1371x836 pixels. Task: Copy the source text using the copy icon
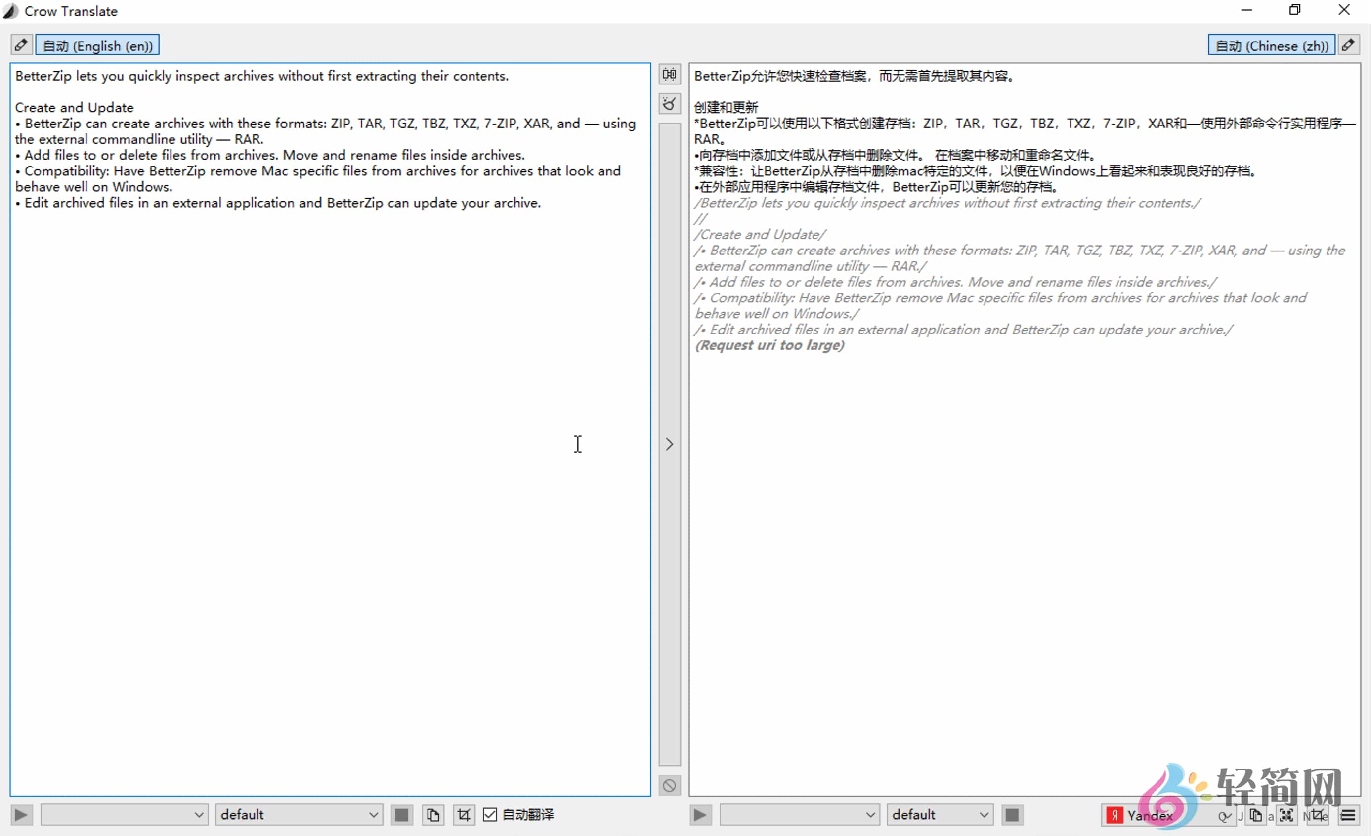(x=433, y=815)
